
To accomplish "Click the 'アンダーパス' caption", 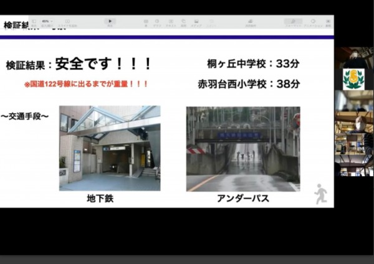I will point(243,199).
